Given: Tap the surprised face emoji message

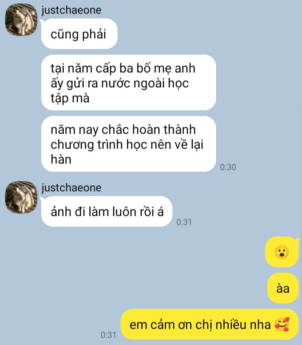Looking at the screenshot, I should click(282, 252).
